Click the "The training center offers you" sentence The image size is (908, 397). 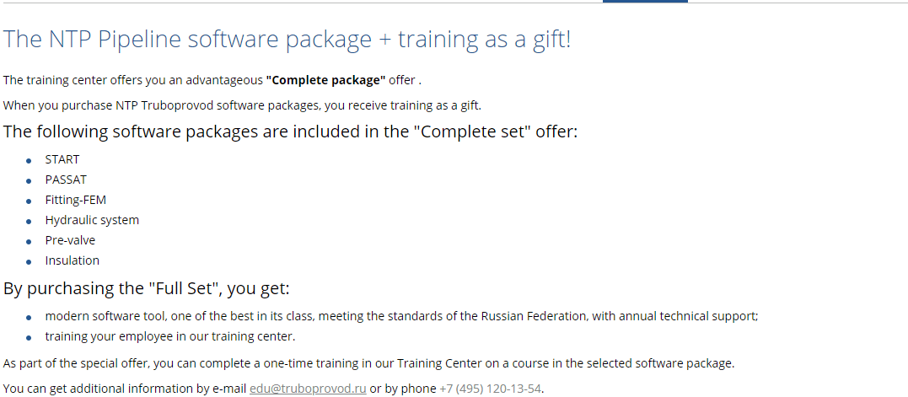pos(133,80)
